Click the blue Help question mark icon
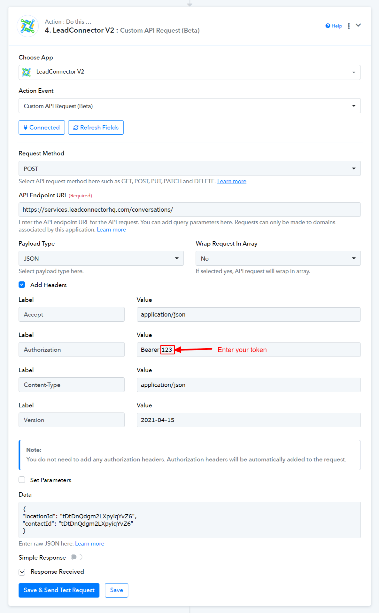379x613 pixels. [328, 26]
